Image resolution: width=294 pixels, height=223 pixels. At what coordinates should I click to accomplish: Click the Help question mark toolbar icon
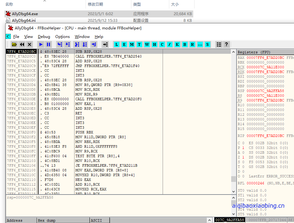tap(226, 45)
